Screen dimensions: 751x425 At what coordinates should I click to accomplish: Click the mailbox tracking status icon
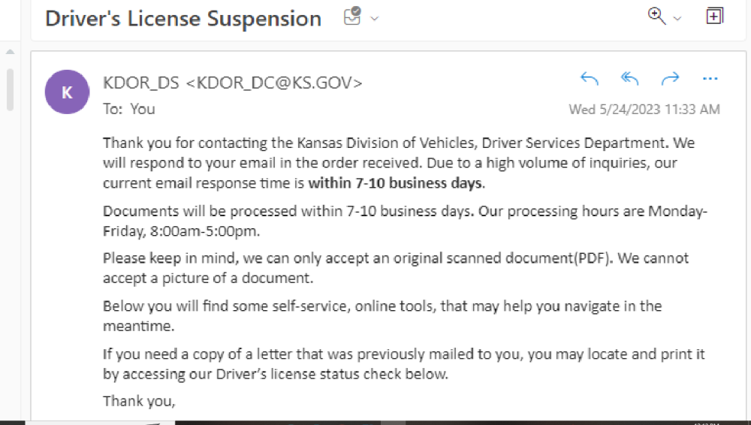(352, 17)
